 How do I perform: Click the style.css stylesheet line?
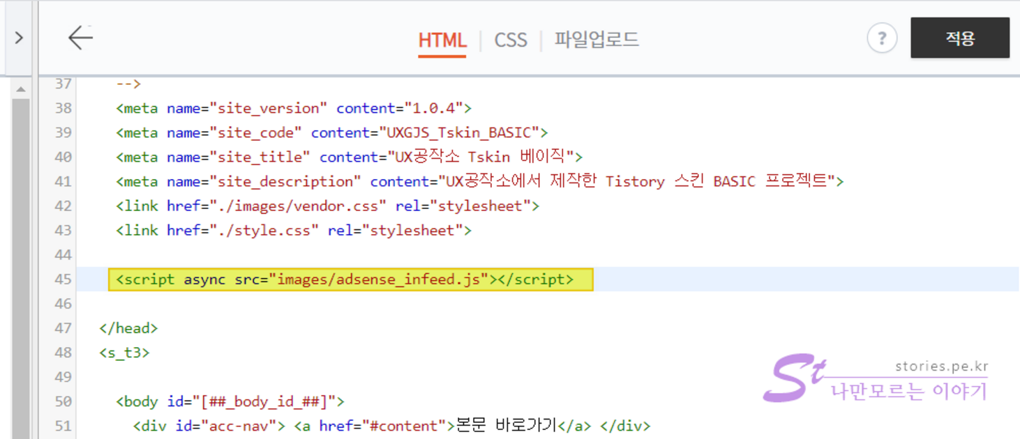293,231
